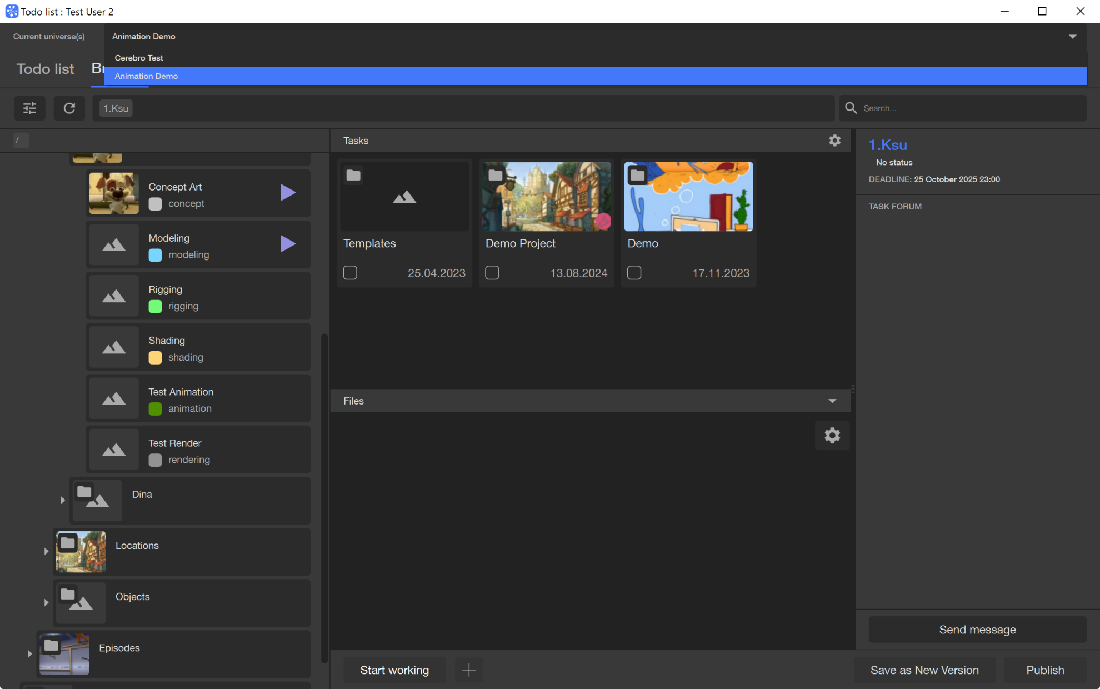Start playback on the Modeling task
The height and width of the screenshot is (689, 1100).
(288, 243)
